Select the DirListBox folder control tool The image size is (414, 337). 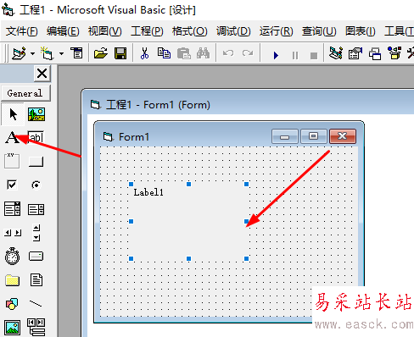click(x=12, y=280)
